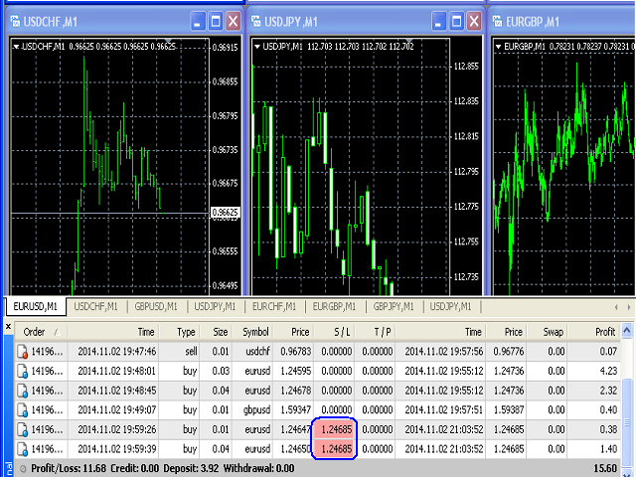Open the EURCHF,M1 chart tab
The width and height of the screenshot is (636, 477).
coord(274,306)
